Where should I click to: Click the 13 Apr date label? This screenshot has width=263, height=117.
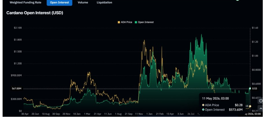(x=170, y=114)
